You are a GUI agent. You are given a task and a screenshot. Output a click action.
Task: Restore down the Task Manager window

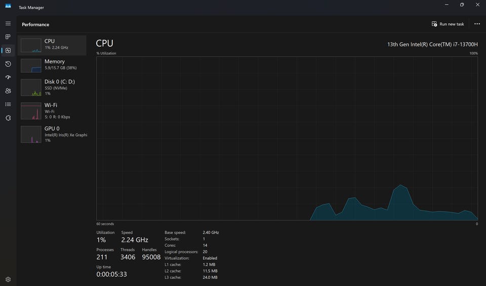pos(462,5)
